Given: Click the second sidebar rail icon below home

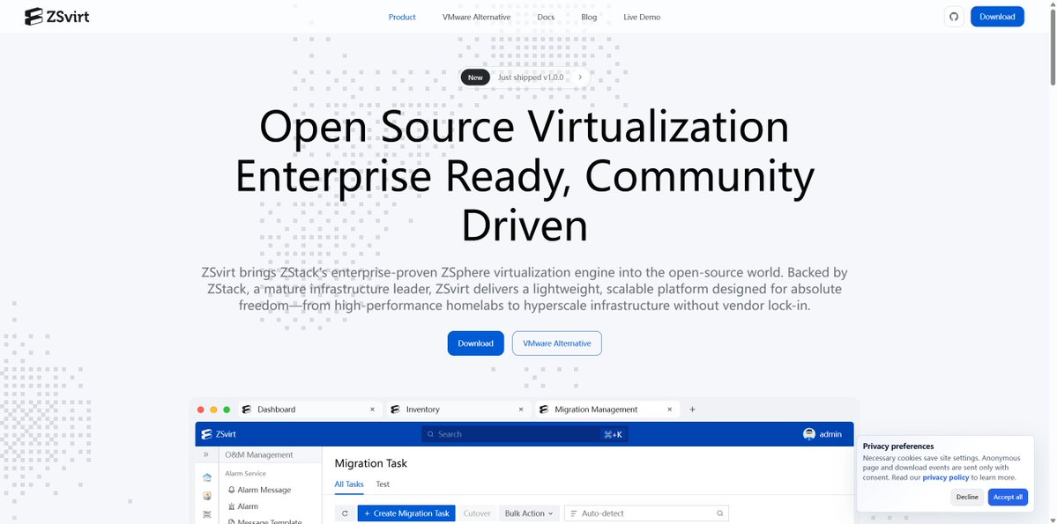Looking at the screenshot, I should click(207, 496).
